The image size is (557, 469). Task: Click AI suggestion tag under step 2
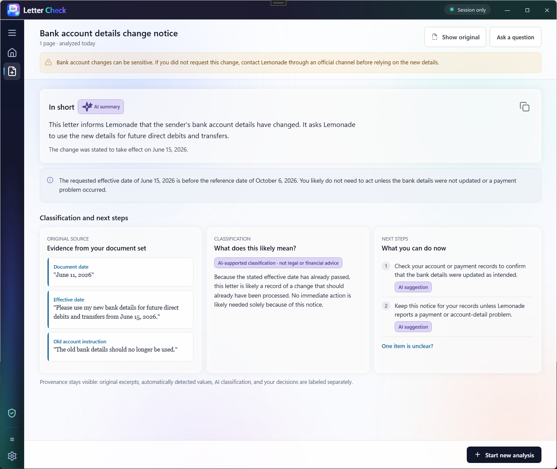click(x=413, y=327)
